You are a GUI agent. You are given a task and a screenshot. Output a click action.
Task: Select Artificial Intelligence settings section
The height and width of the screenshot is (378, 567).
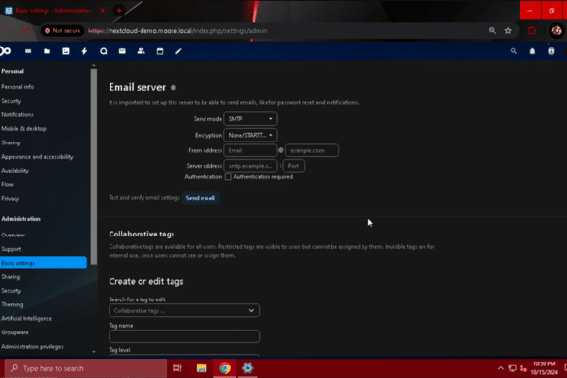coord(27,318)
